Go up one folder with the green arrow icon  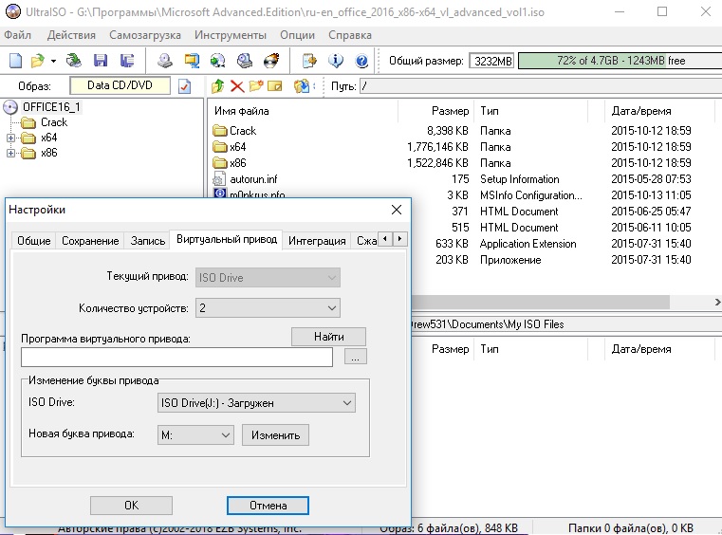(218, 86)
